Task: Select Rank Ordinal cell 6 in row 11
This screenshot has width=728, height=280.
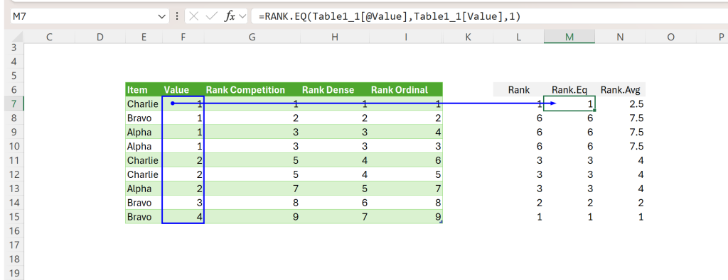Action: coord(406,160)
